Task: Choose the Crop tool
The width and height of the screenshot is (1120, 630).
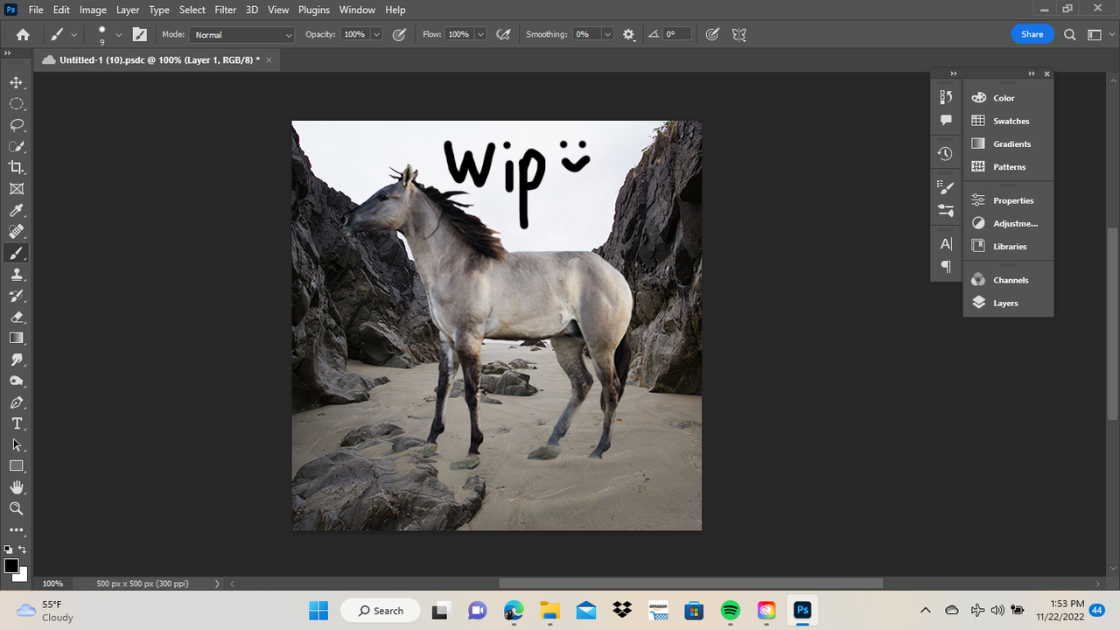Action: pos(17,167)
